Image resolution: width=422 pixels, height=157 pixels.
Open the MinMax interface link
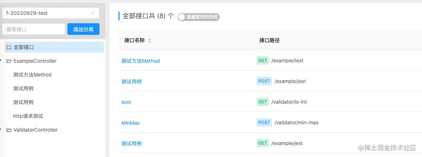pyautogui.click(x=130, y=123)
